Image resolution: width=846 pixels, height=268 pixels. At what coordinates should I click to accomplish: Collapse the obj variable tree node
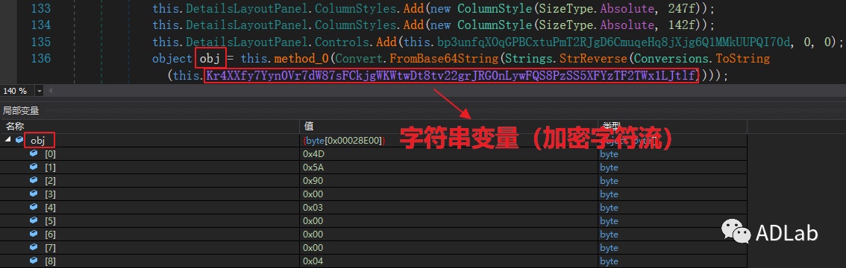coord(8,140)
